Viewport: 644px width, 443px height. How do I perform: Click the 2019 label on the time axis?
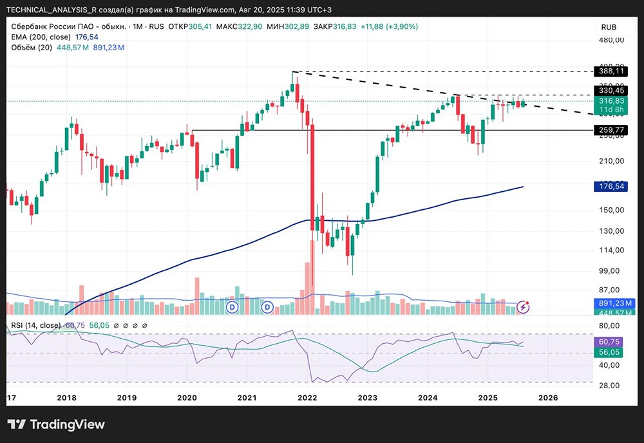tap(127, 398)
